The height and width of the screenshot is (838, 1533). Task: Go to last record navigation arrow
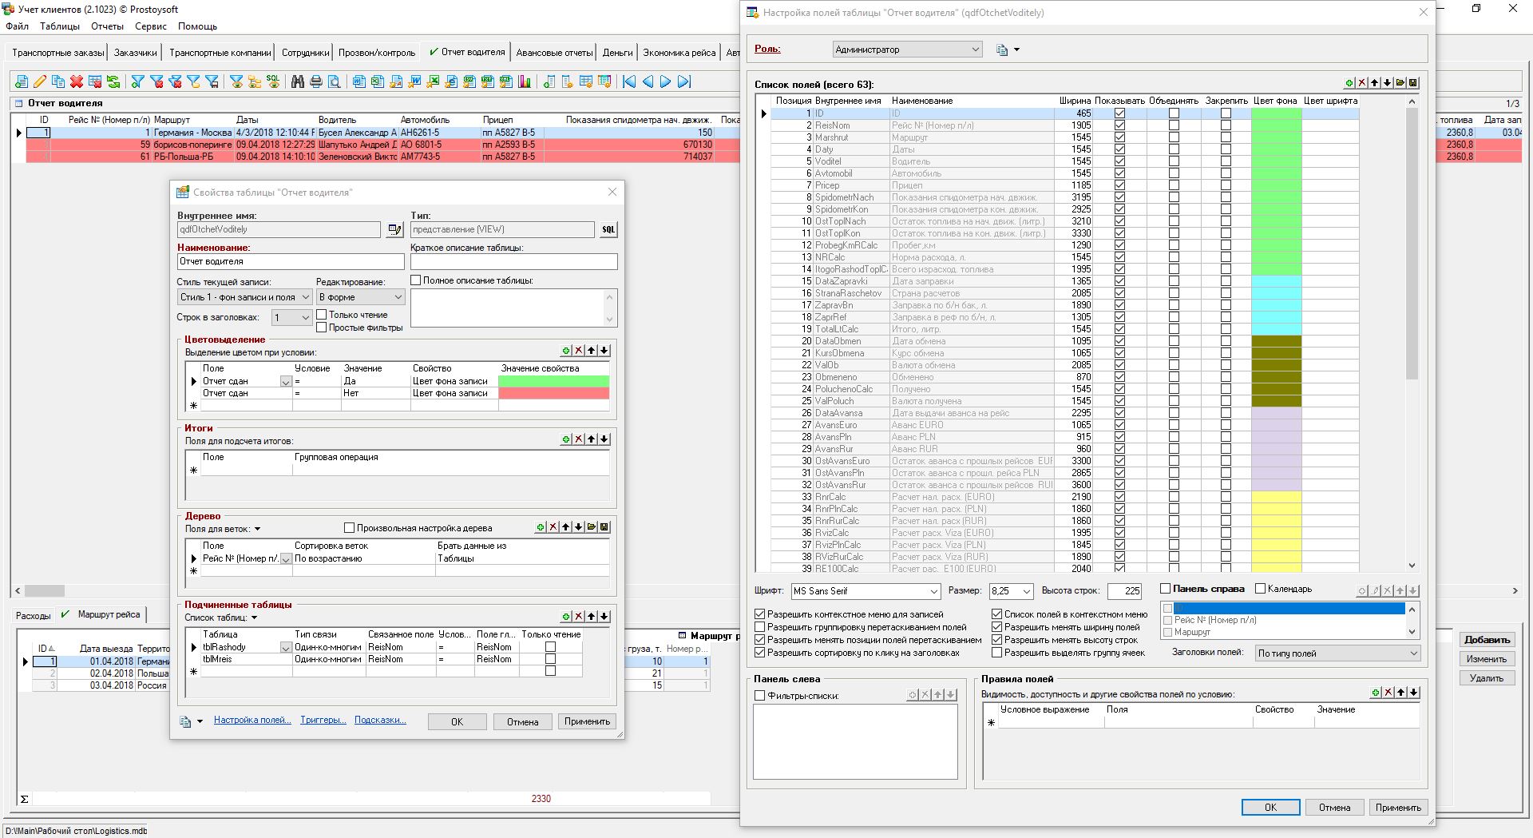(684, 81)
